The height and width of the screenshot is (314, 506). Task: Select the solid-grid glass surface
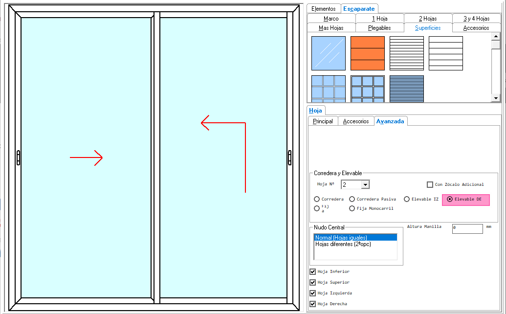tap(368, 89)
